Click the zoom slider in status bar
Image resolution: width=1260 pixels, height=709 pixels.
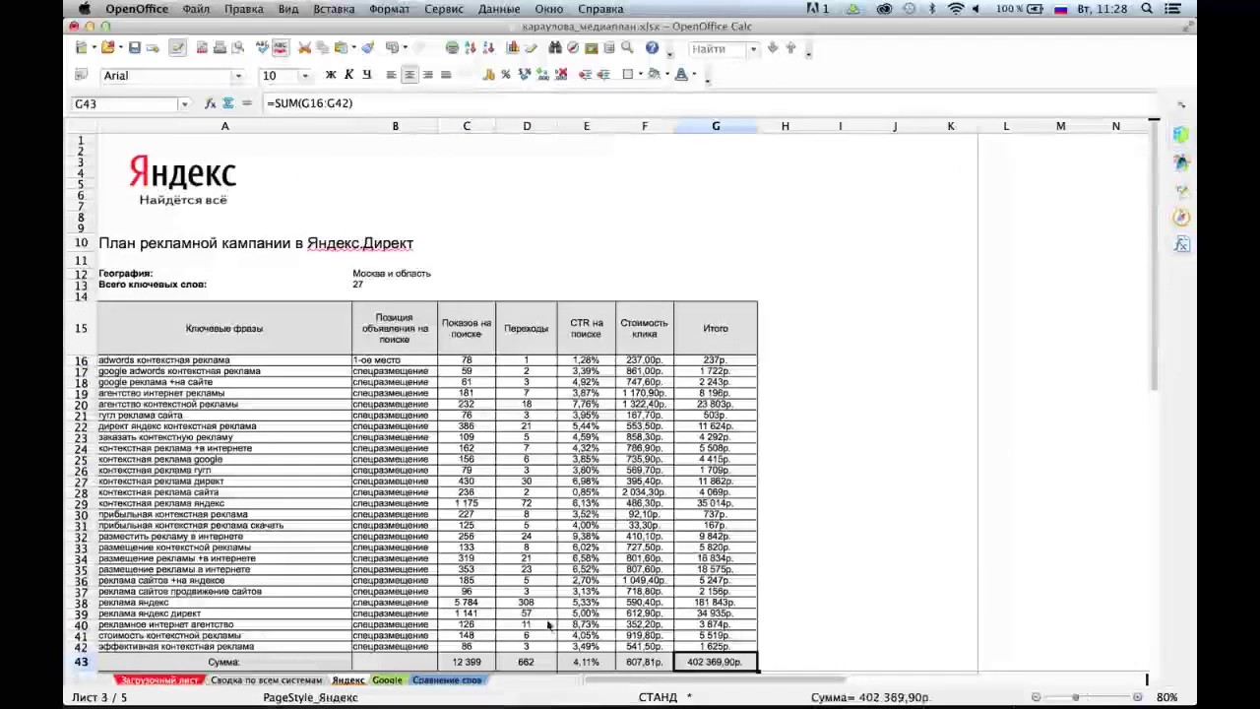[x=1087, y=697]
